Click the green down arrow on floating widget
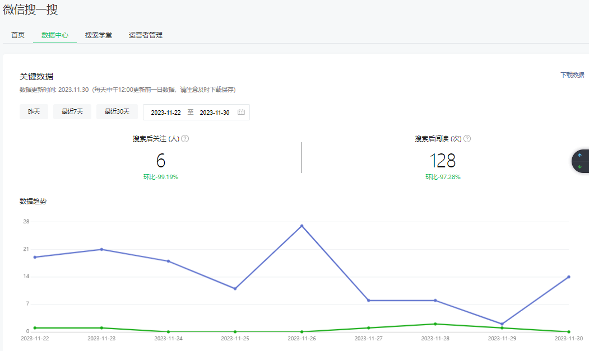The height and width of the screenshot is (351, 589). coord(579,167)
